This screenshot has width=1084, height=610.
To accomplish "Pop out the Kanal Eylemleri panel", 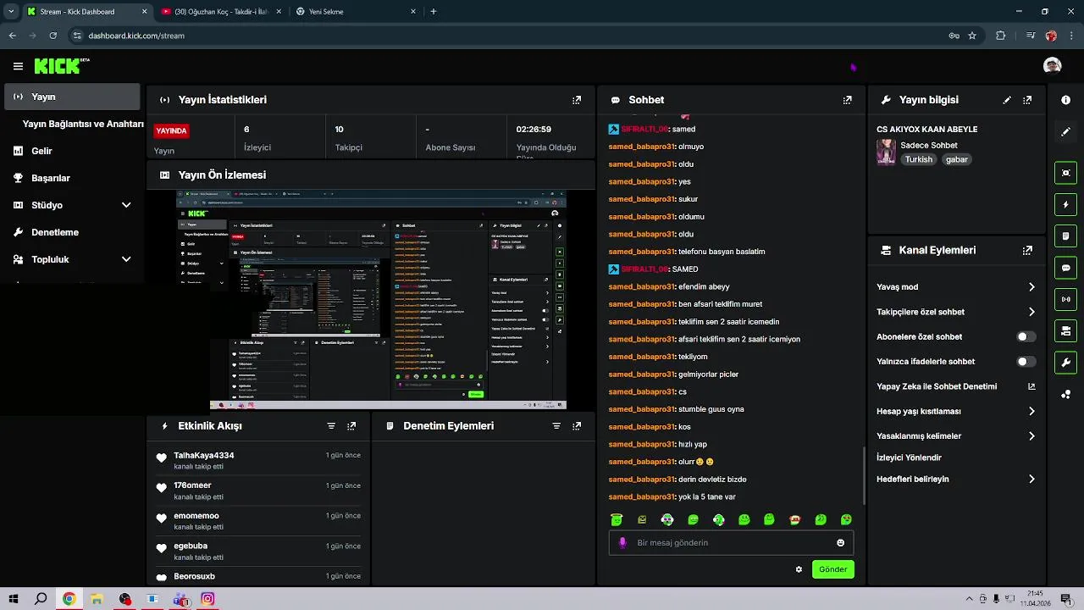I will coord(1027,251).
